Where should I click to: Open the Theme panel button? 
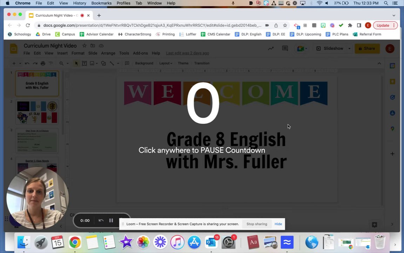click(183, 63)
